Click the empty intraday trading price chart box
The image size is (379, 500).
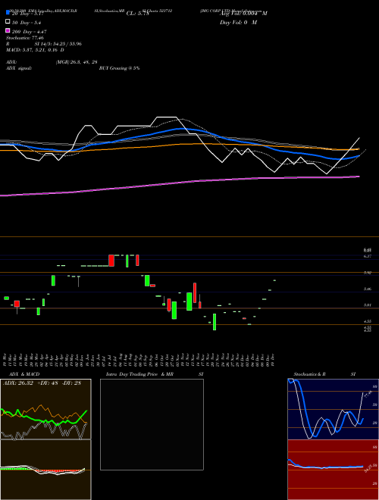coord(152,424)
